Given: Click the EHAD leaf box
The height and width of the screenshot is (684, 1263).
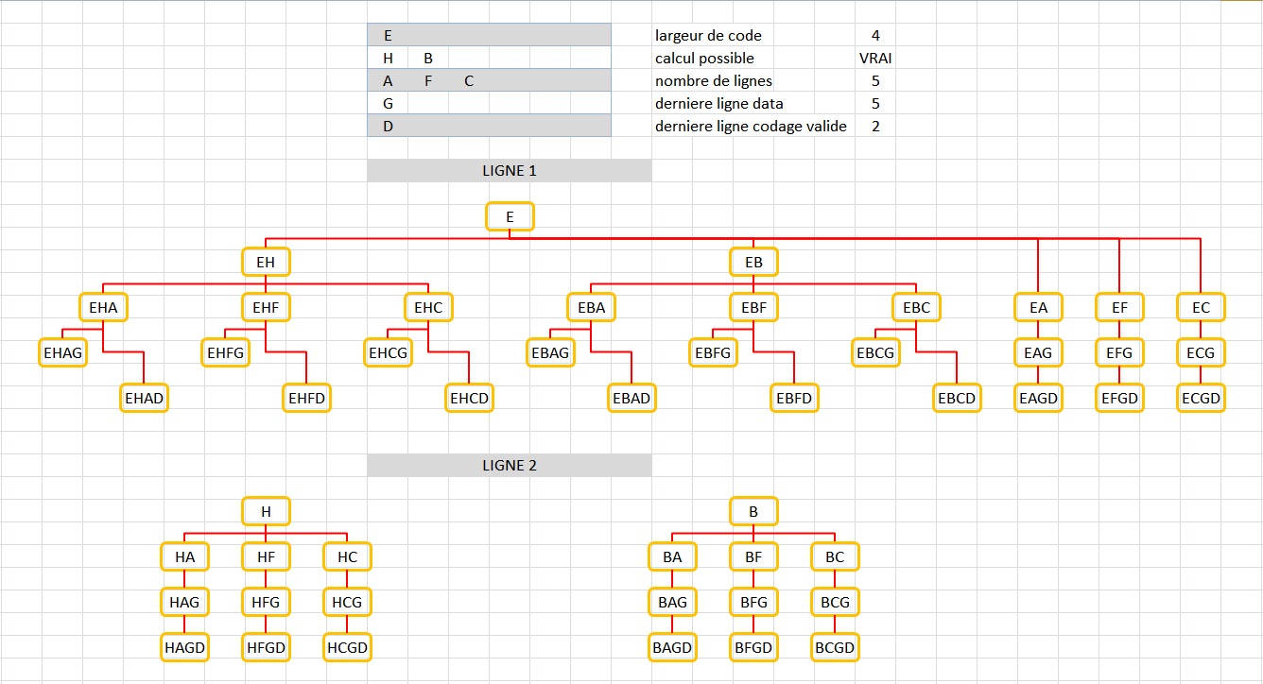Looking at the screenshot, I should pyautogui.click(x=144, y=398).
